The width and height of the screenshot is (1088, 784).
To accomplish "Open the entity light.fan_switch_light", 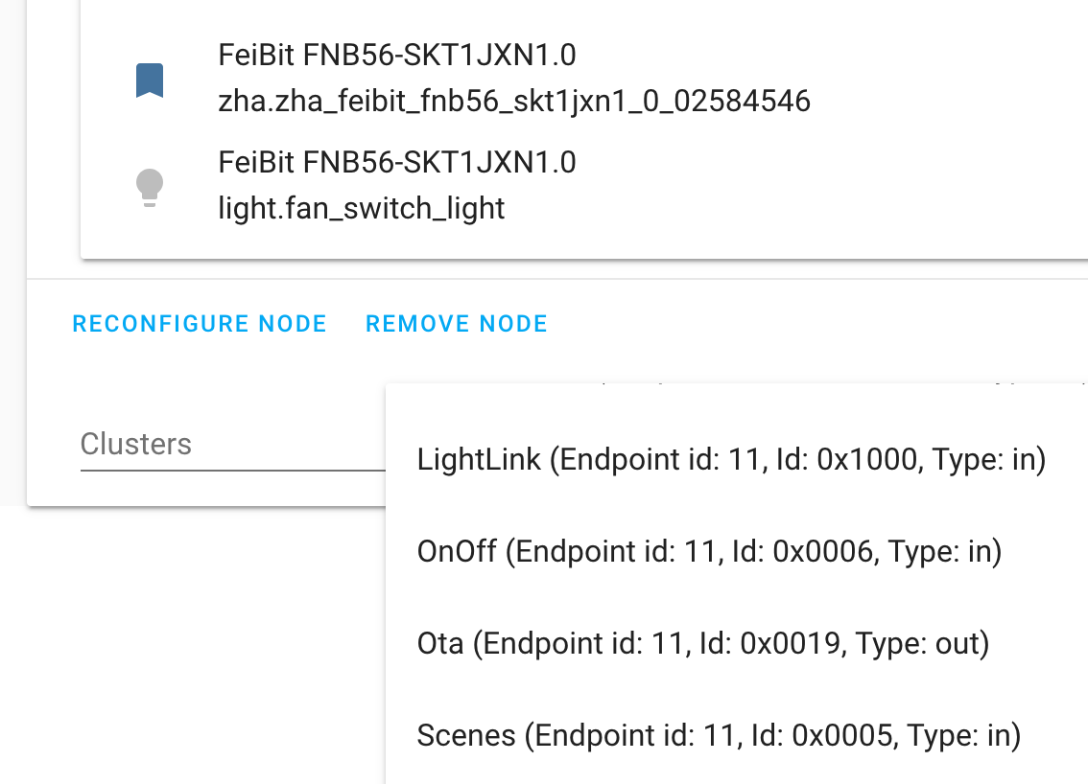I will pyautogui.click(x=362, y=207).
